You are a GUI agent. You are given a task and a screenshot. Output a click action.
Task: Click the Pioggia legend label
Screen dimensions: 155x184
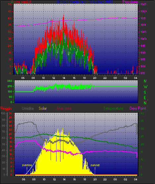click(6, 108)
